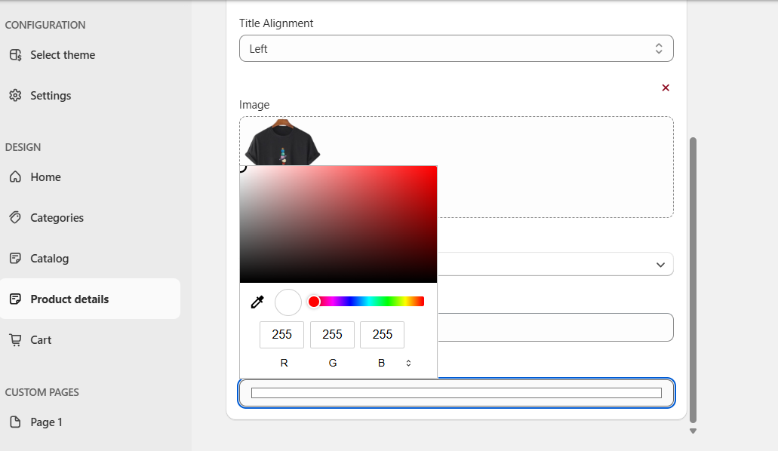The image size is (778, 451).
Task: Click the Page 1 document icon
Action: (x=15, y=422)
